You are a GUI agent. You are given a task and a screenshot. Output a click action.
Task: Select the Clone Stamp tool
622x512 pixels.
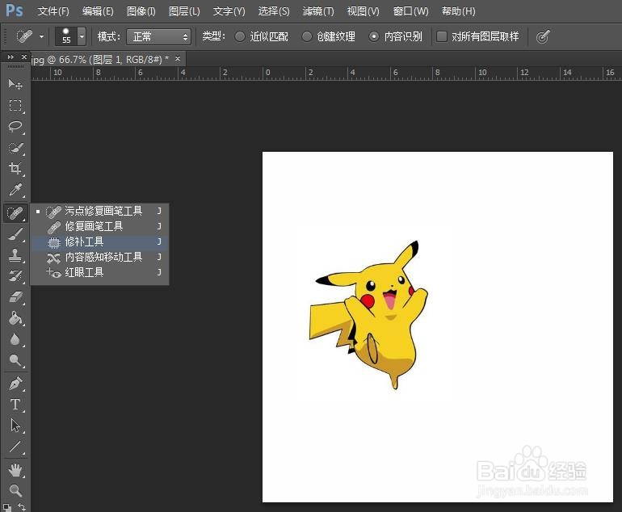point(15,255)
